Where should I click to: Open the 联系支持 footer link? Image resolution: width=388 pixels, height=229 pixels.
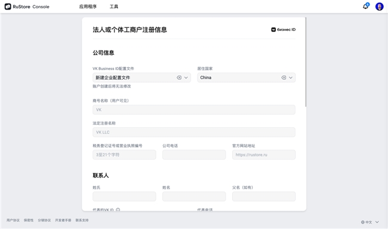pyautogui.click(x=82, y=220)
